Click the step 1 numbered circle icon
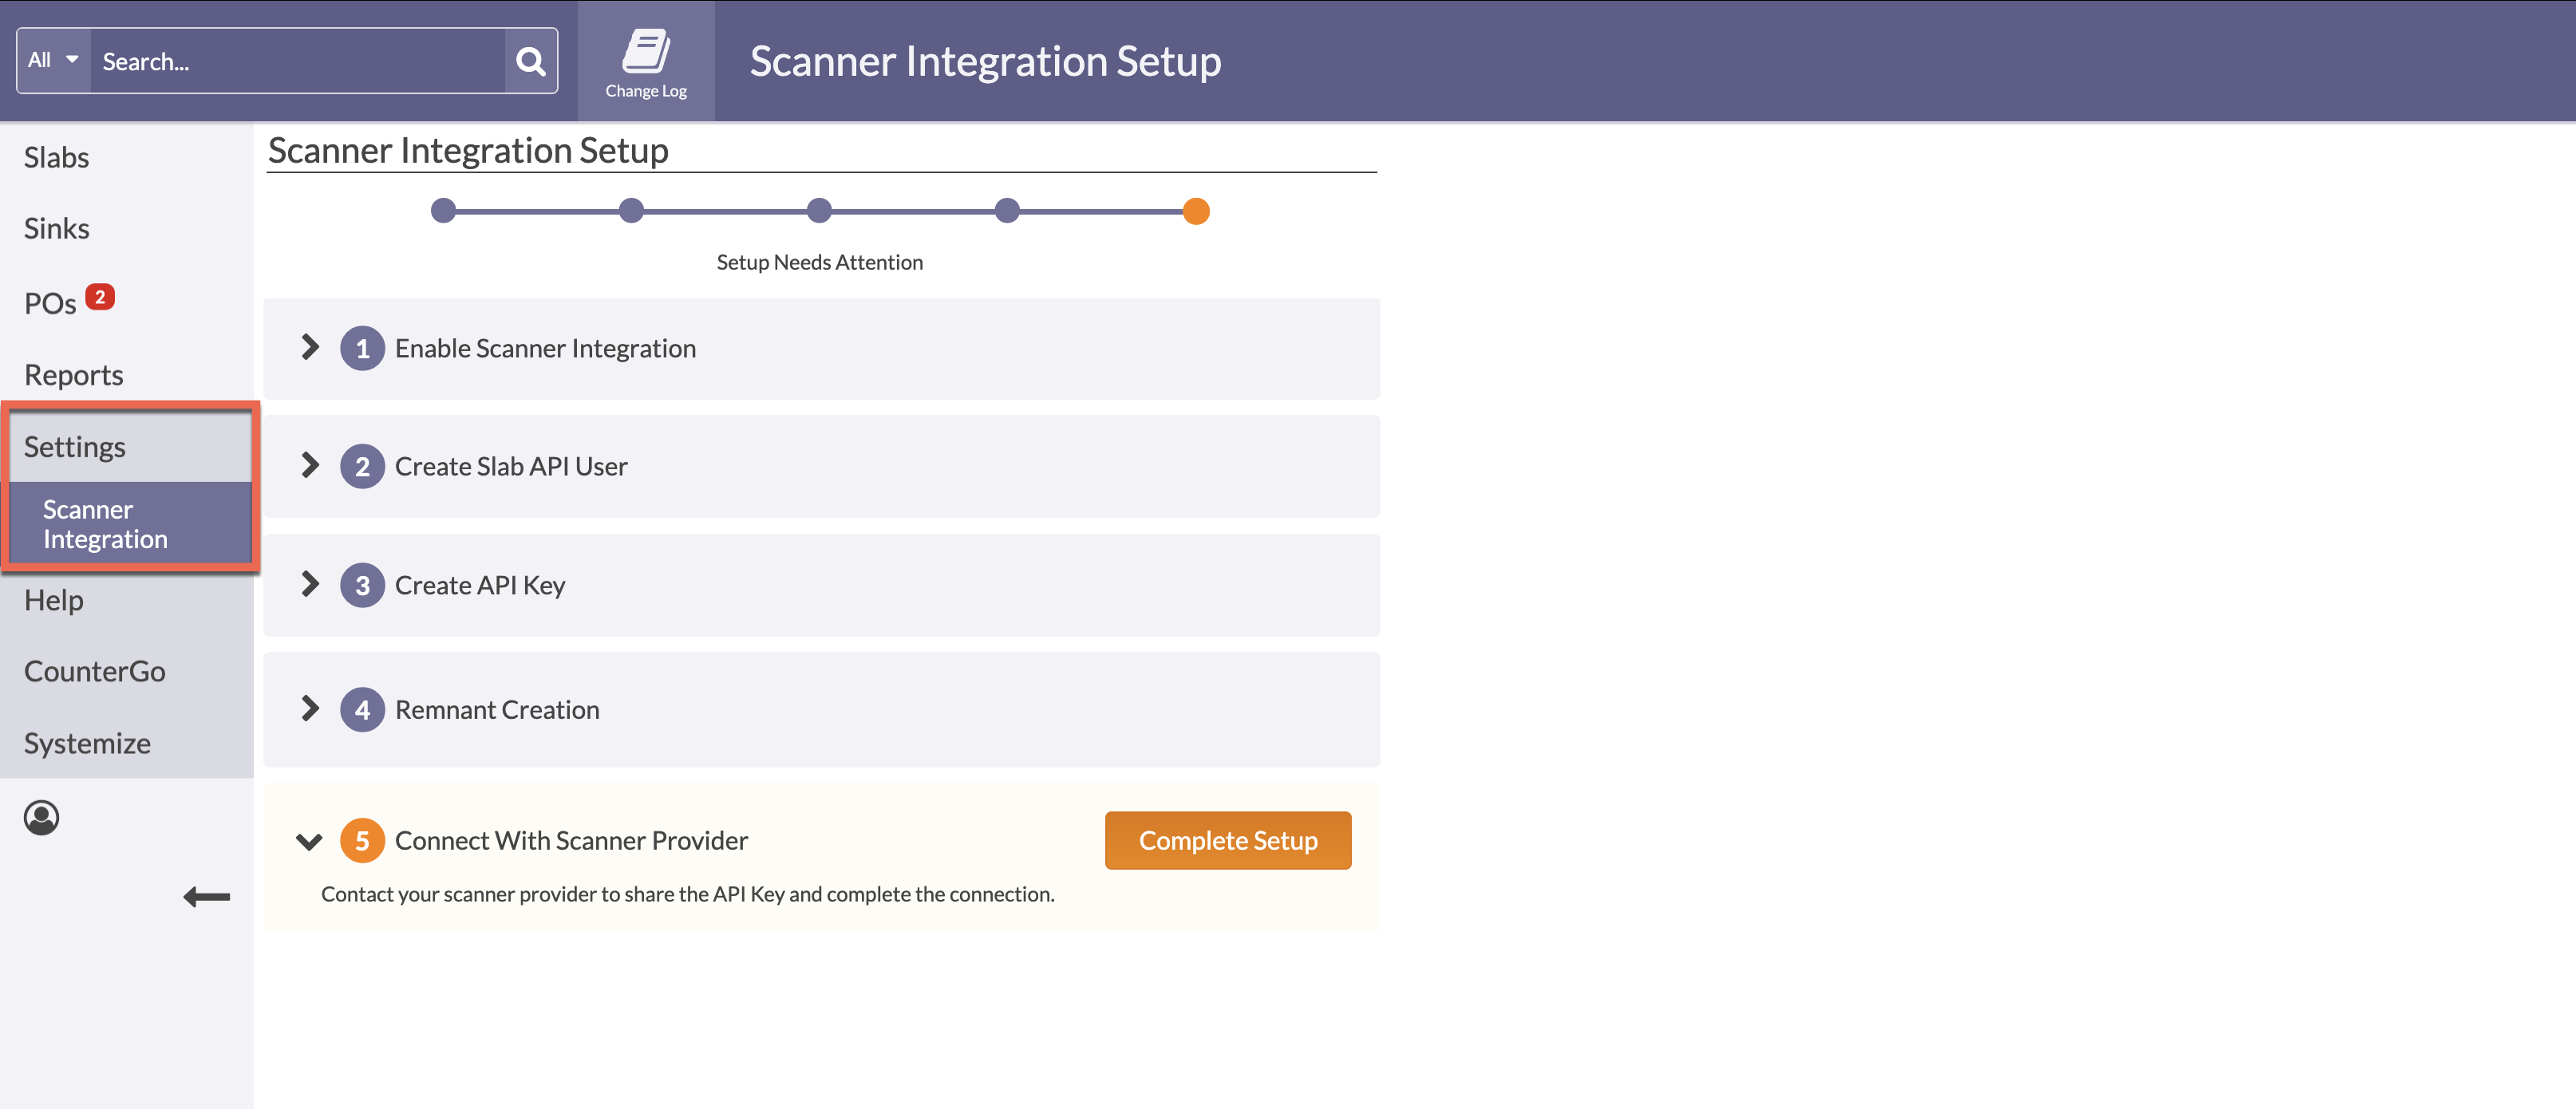 pyautogui.click(x=362, y=348)
